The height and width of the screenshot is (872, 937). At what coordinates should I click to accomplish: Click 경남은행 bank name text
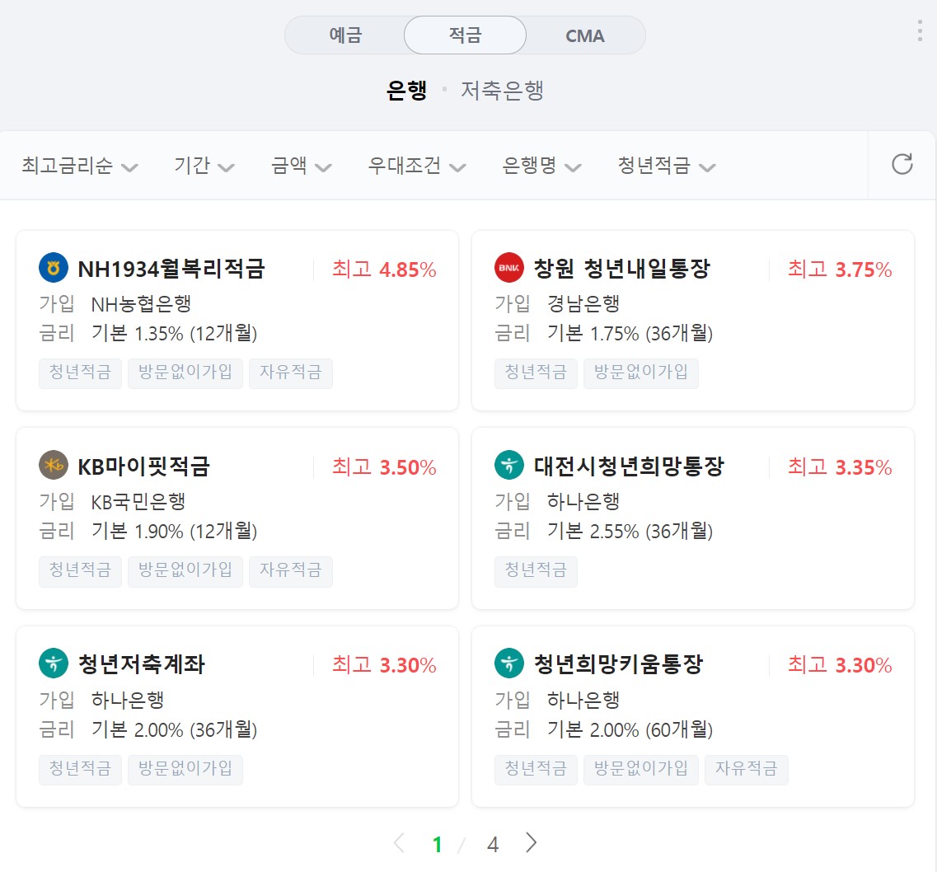pos(583,304)
